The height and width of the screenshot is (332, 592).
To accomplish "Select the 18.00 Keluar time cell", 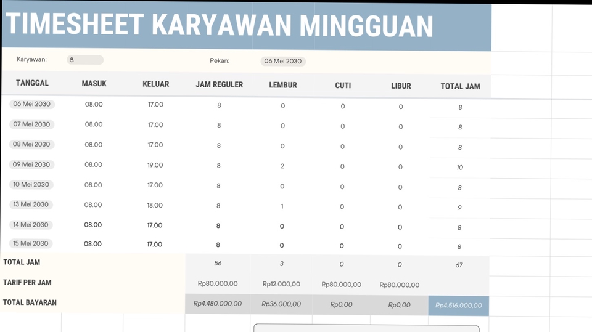I will coord(155,205).
